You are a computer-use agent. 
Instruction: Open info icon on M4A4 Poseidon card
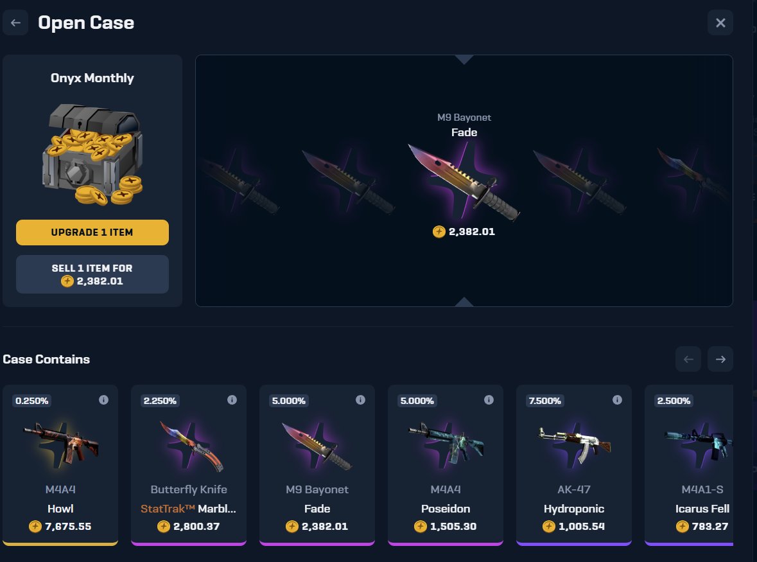point(489,400)
